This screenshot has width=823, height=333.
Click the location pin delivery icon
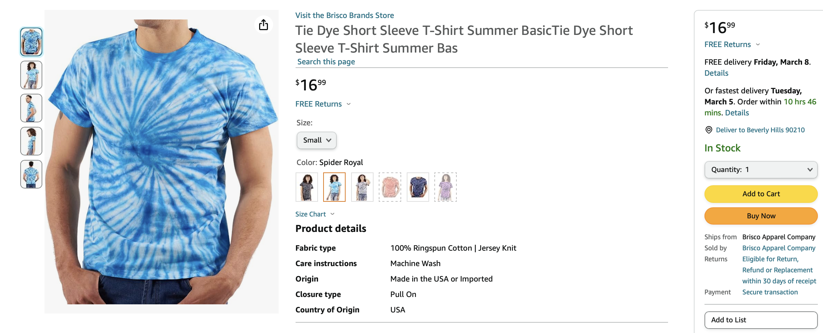(x=709, y=130)
